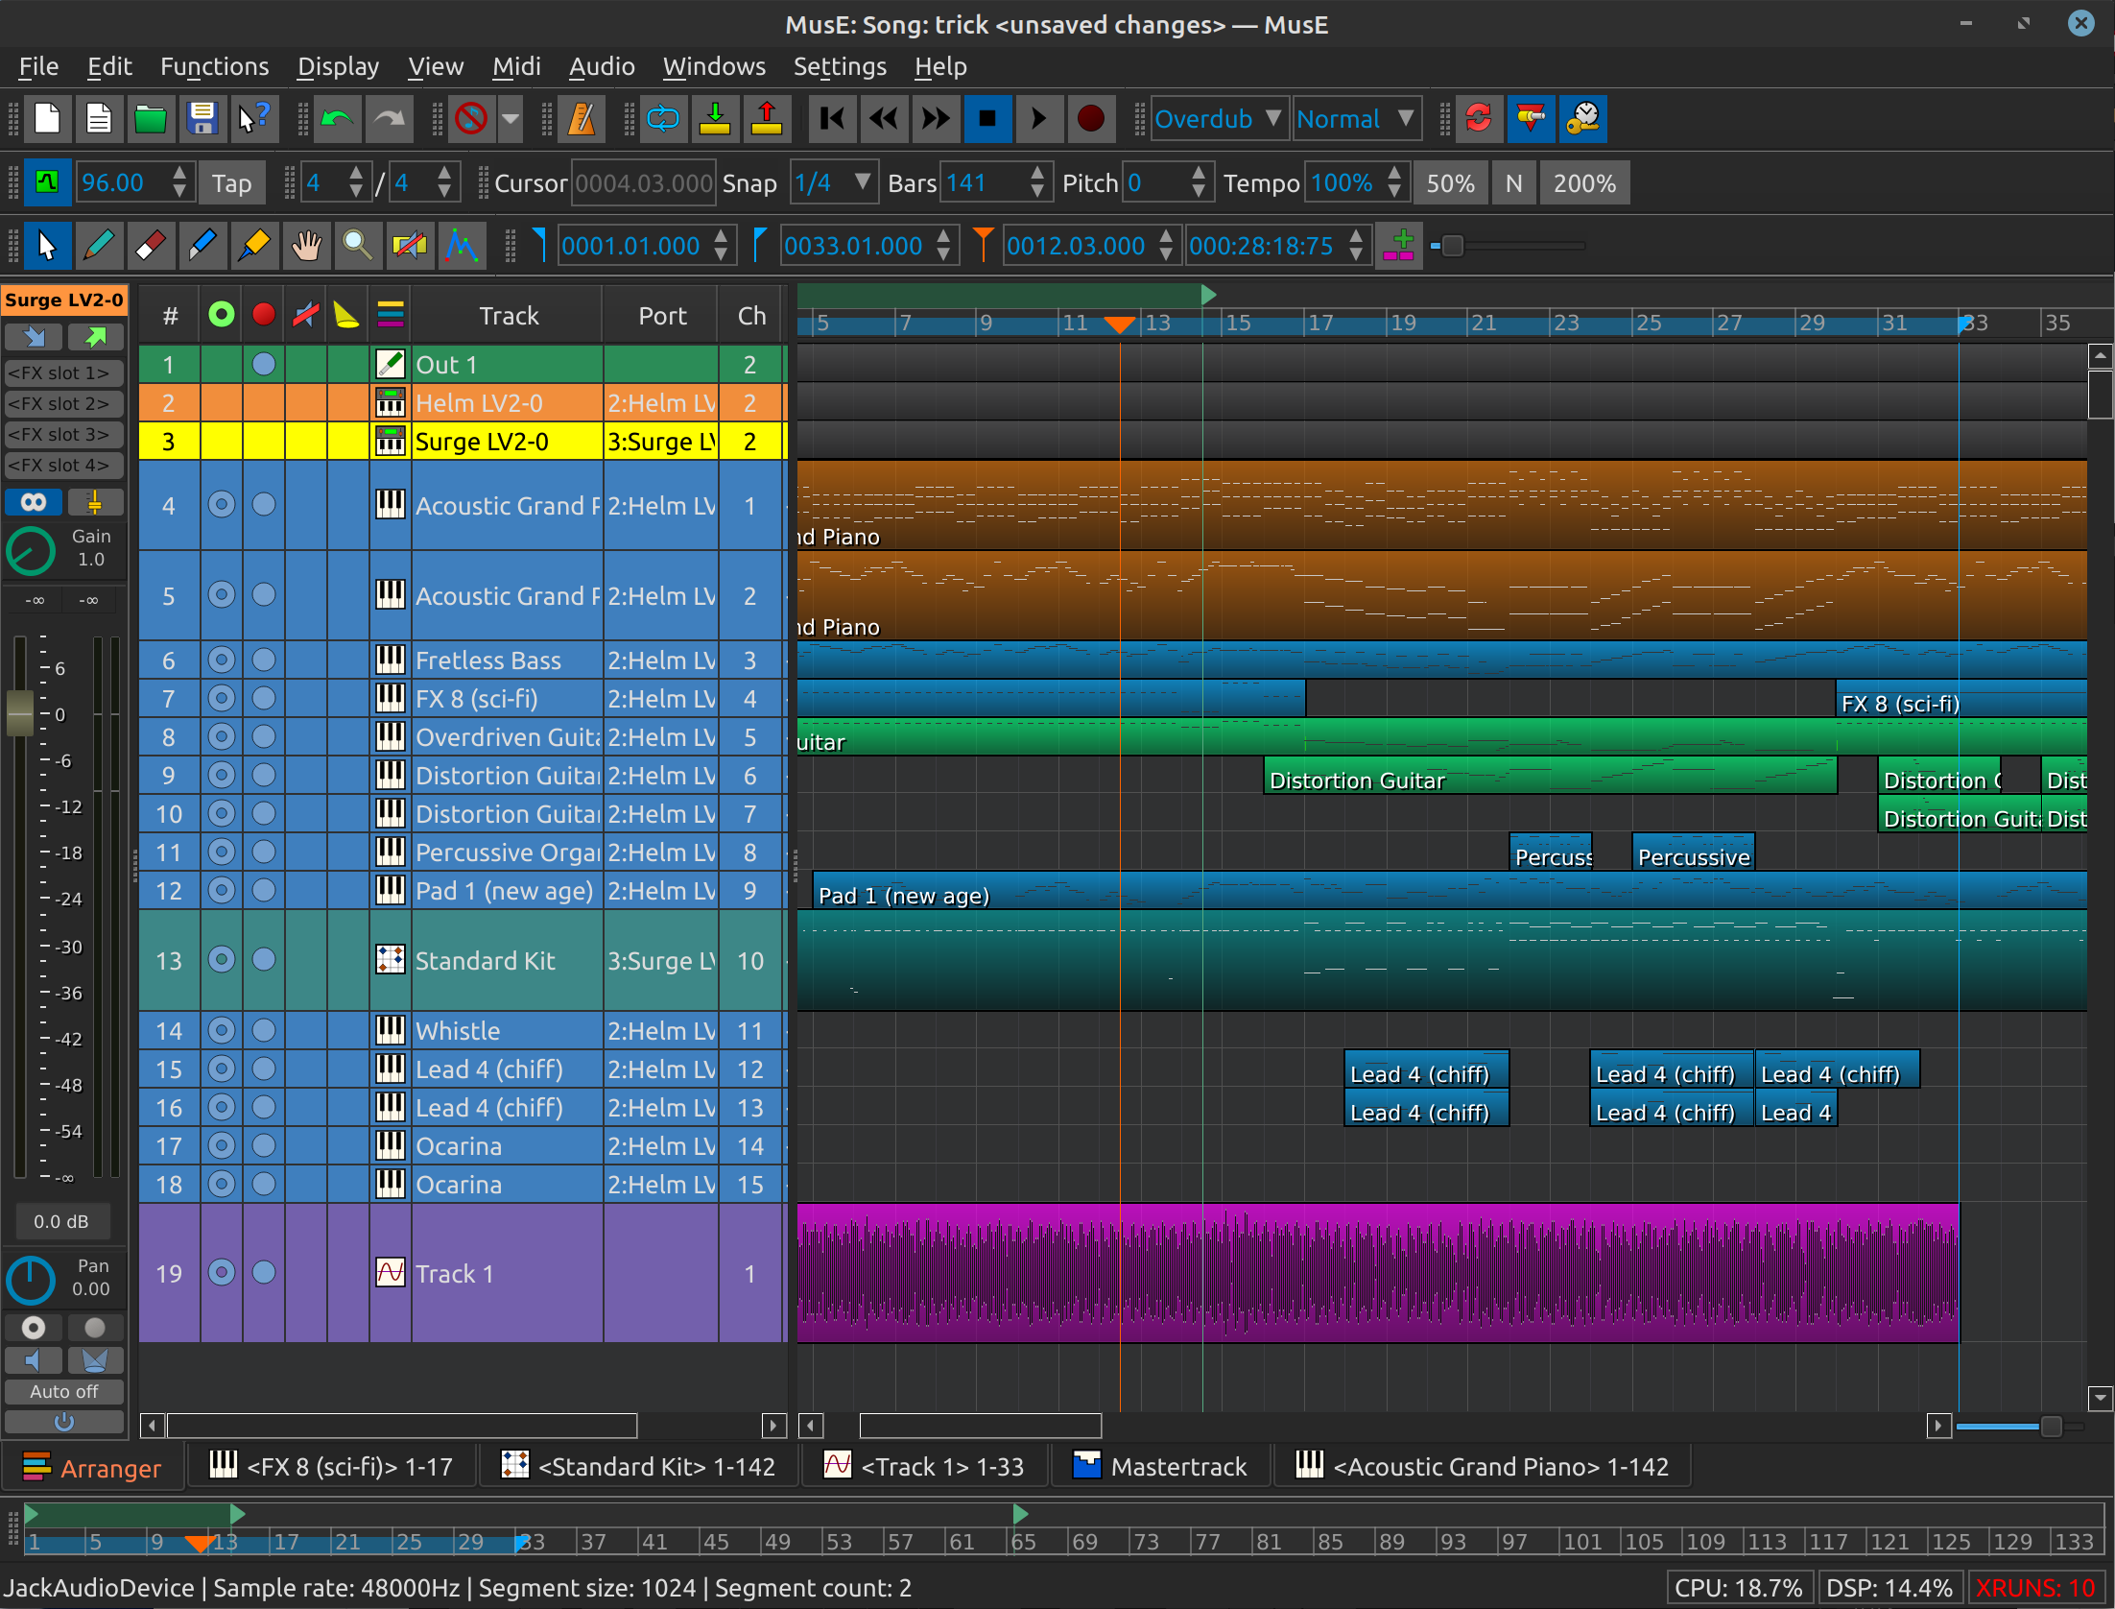2115x1609 pixels.
Task: Toggle the Metronome icon
Action: (582, 119)
